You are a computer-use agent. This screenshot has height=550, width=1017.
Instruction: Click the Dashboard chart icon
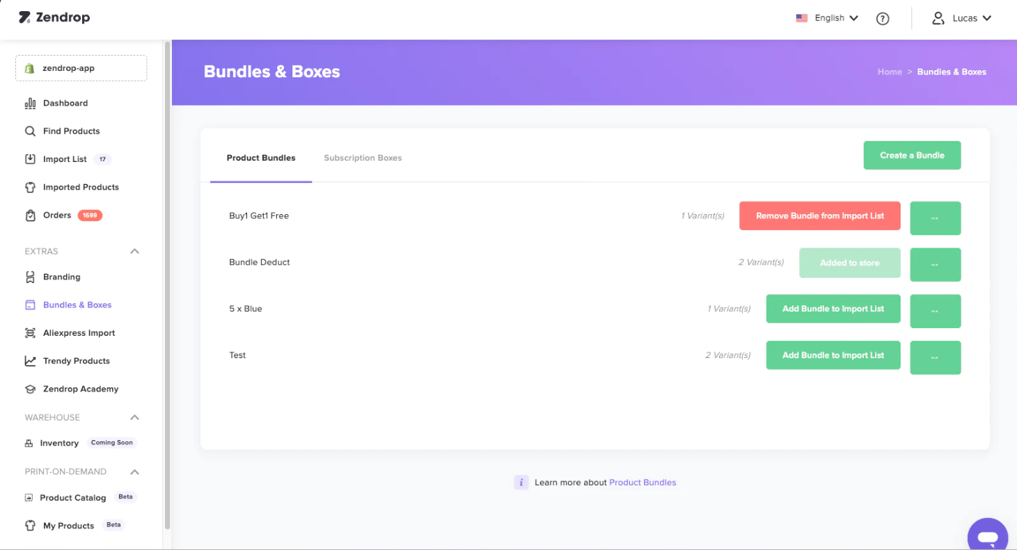[30, 104]
